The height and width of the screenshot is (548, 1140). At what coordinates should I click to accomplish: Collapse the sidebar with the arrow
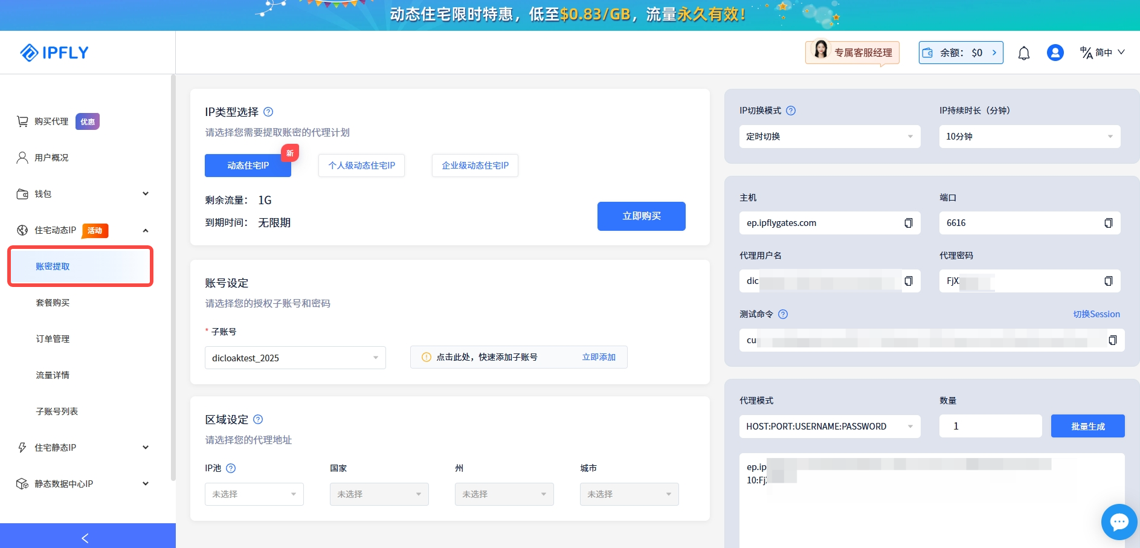click(x=85, y=538)
